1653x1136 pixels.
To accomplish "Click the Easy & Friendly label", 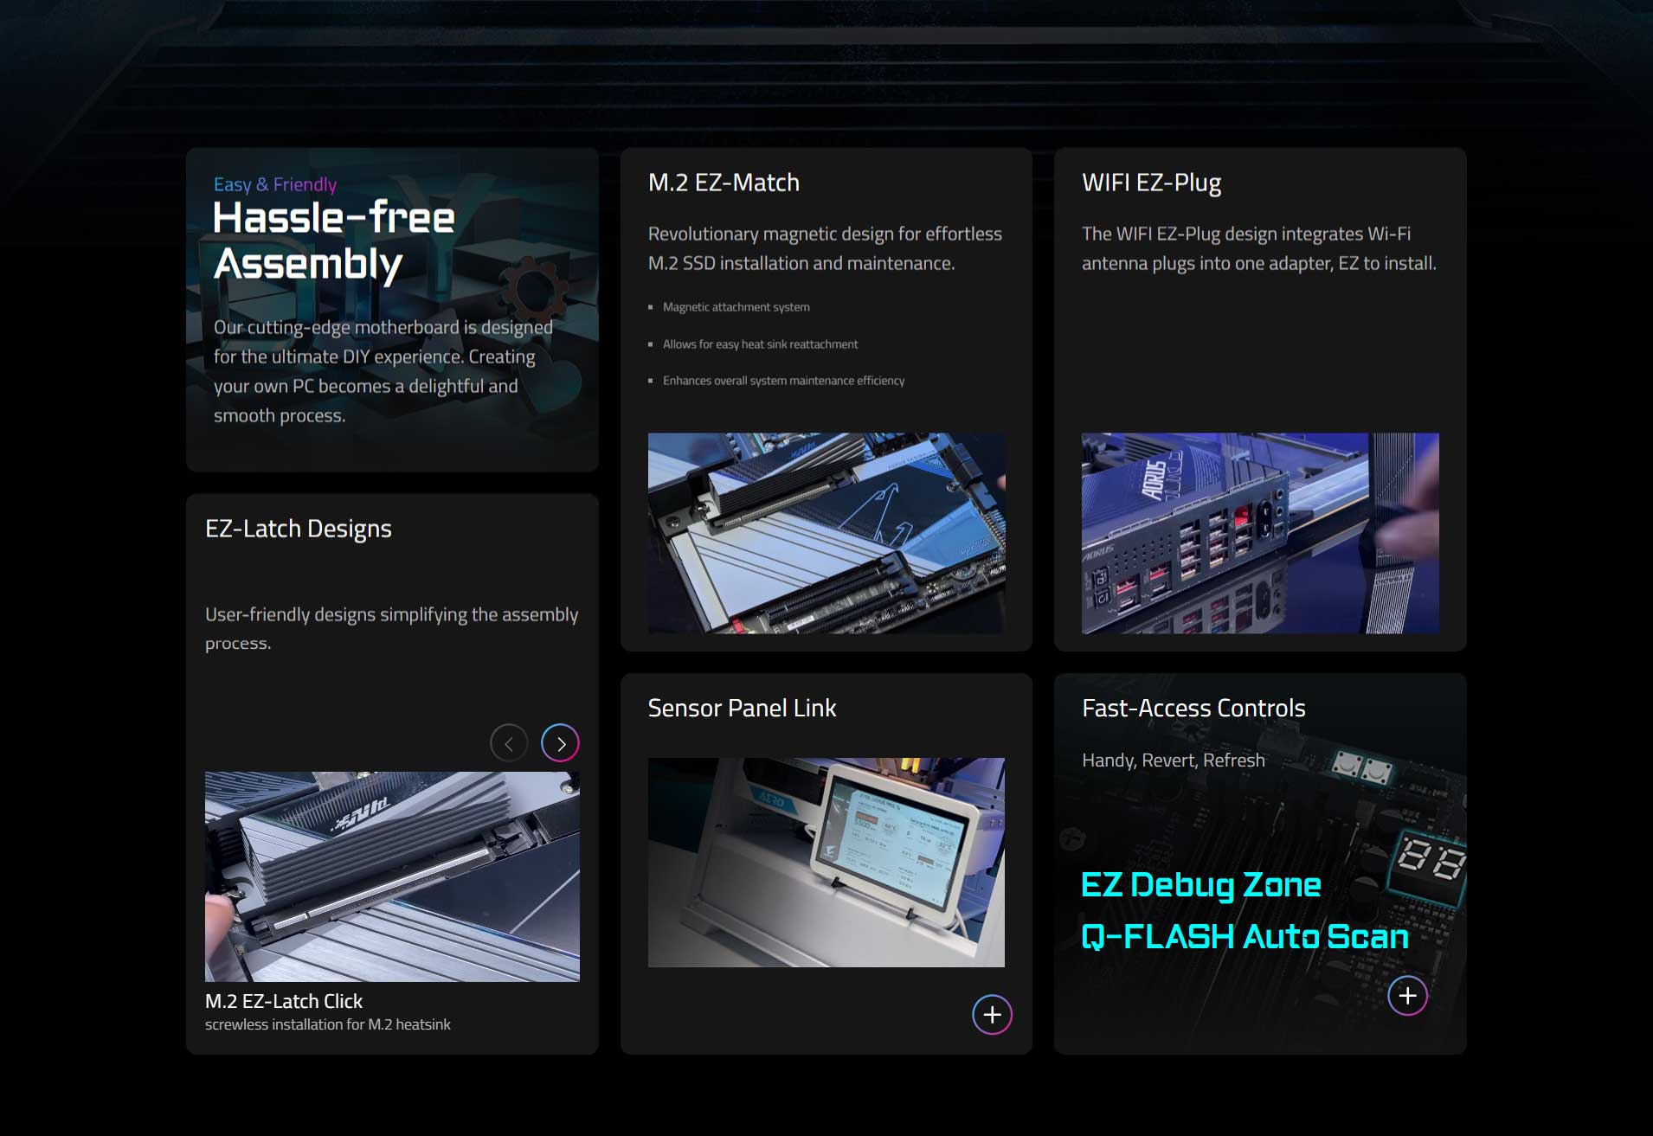I will pyautogui.click(x=274, y=184).
